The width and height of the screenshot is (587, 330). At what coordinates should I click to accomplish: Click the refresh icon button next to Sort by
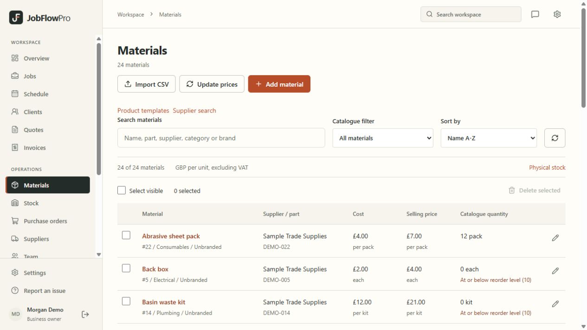[x=555, y=138]
